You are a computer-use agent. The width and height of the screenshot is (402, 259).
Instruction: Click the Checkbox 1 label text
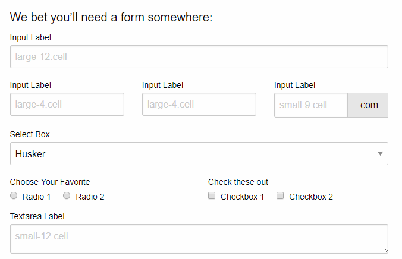click(x=242, y=197)
